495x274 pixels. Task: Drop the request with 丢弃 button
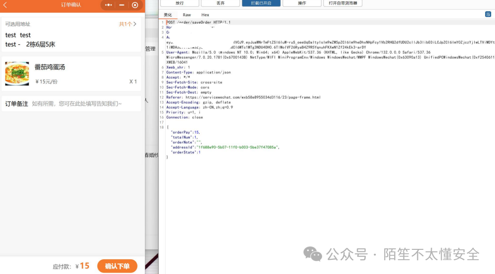click(221, 3)
